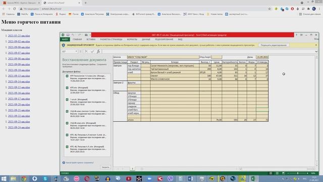Click the protected view shield icon
The width and height of the screenshot is (323, 182).
pos(64,45)
